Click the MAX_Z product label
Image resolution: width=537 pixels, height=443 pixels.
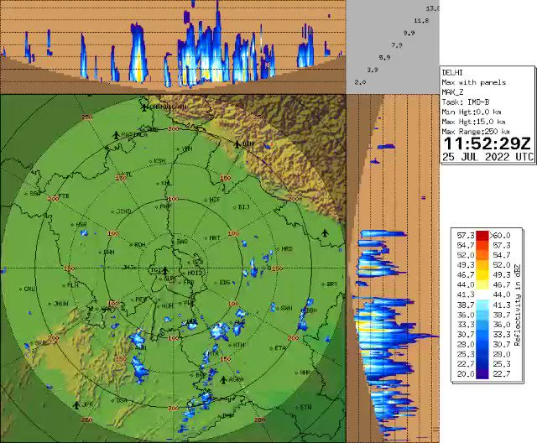(x=453, y=92)
